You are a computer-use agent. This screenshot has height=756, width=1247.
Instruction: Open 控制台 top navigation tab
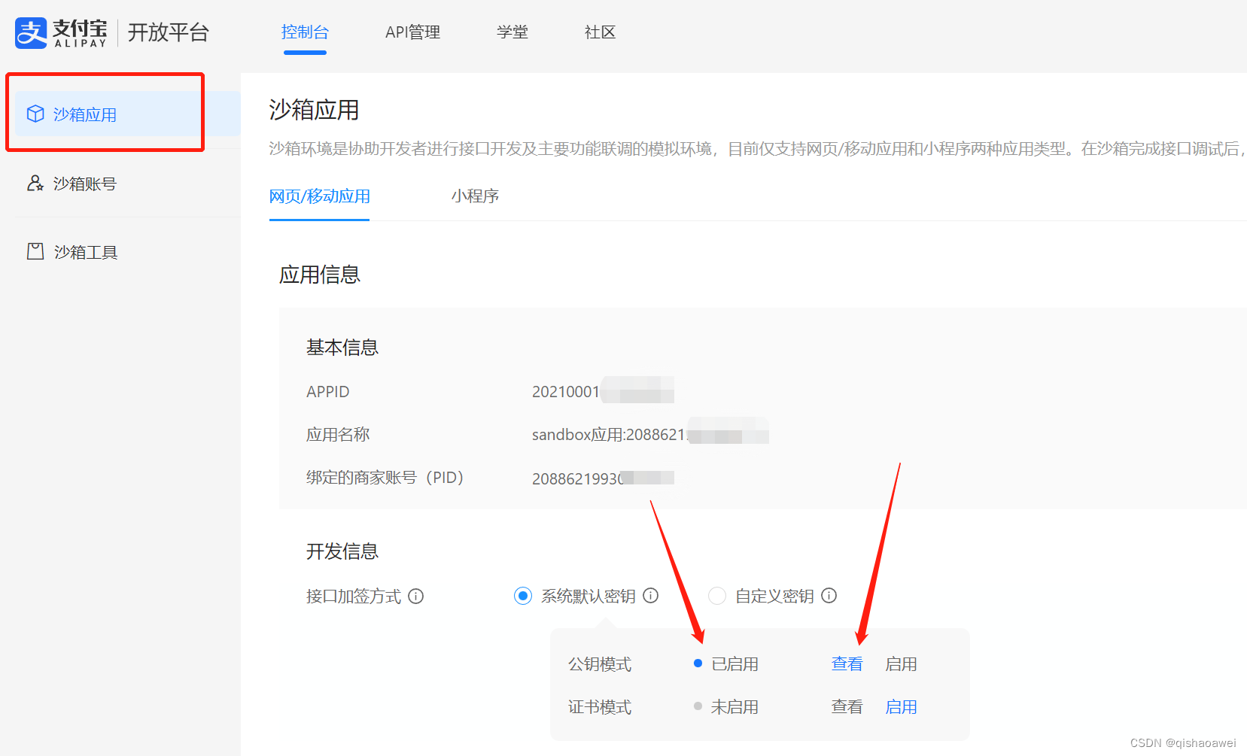click(305, 32)
